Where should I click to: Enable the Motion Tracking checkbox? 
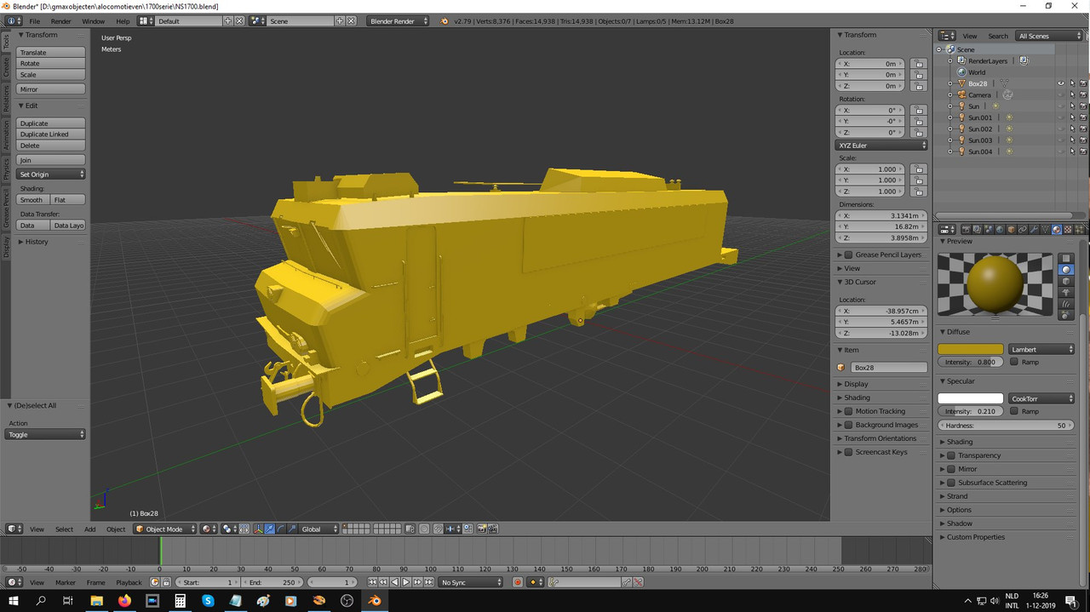[848, 411]
